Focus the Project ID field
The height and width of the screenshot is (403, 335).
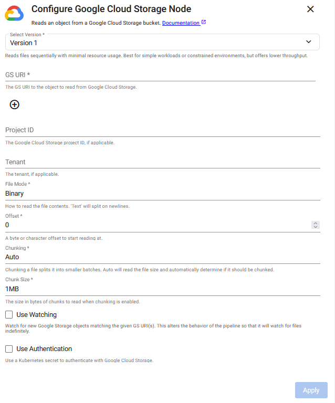point(162,130)
